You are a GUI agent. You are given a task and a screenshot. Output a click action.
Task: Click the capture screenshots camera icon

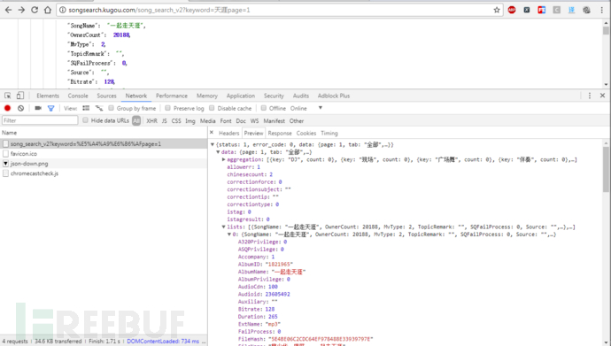(x=38, y=108)
